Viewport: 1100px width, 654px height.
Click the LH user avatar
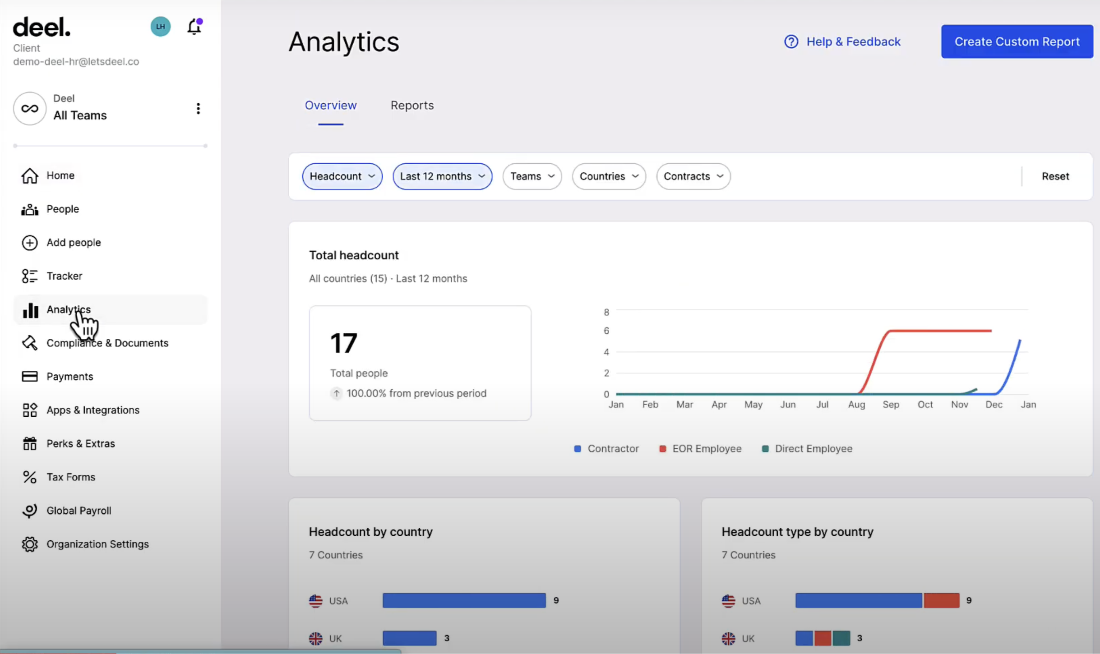click(160, 27)
